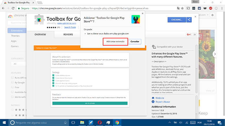This screenshot has height=126, width=225.
Task: Switch to the REVIEWS tab
Action: click(68, 34)
